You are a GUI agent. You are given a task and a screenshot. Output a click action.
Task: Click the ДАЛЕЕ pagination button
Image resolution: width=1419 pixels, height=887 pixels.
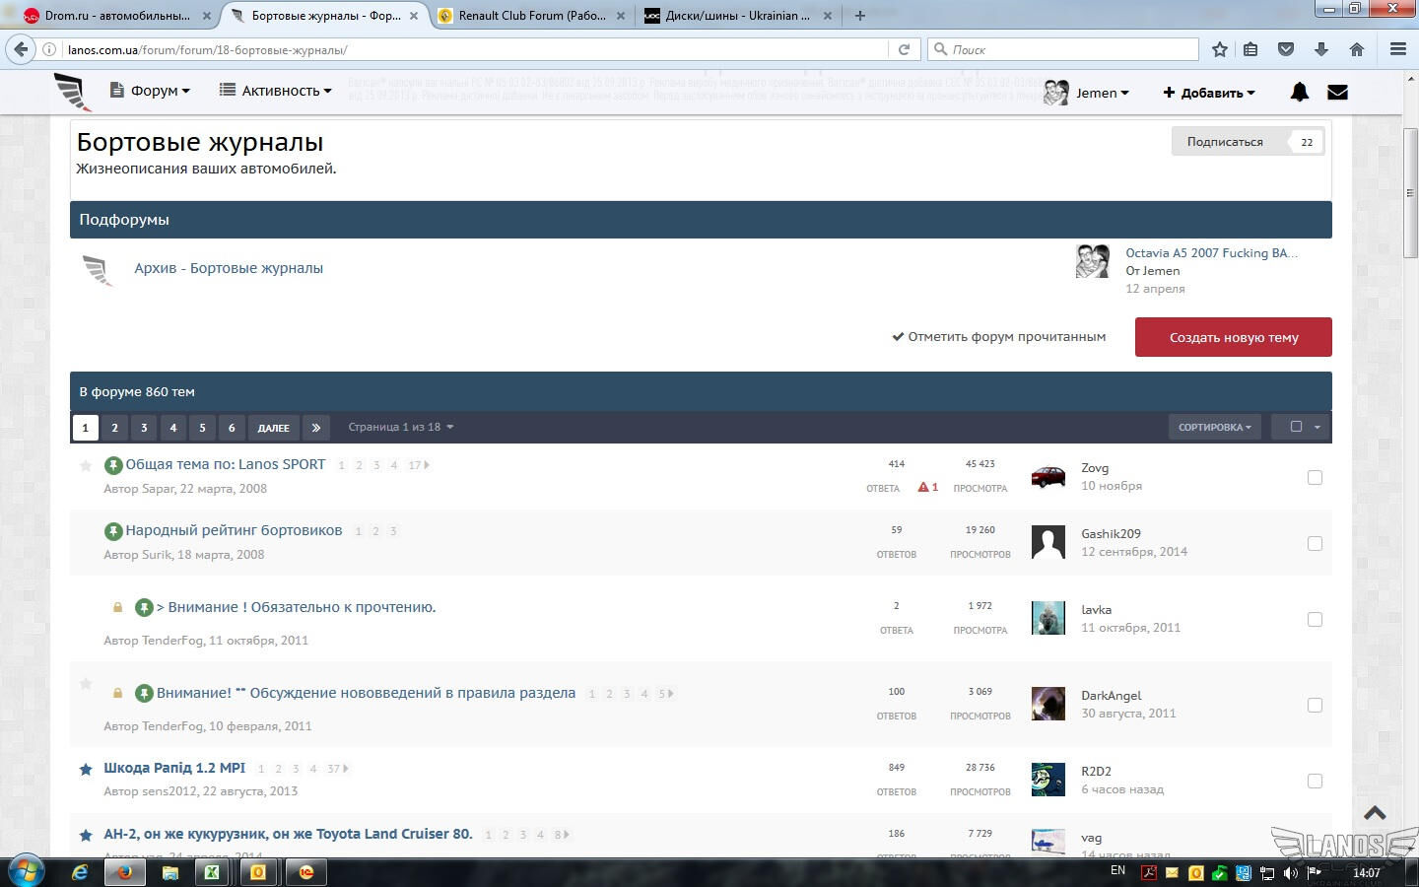pyautogui.click(x=273, y=428)
